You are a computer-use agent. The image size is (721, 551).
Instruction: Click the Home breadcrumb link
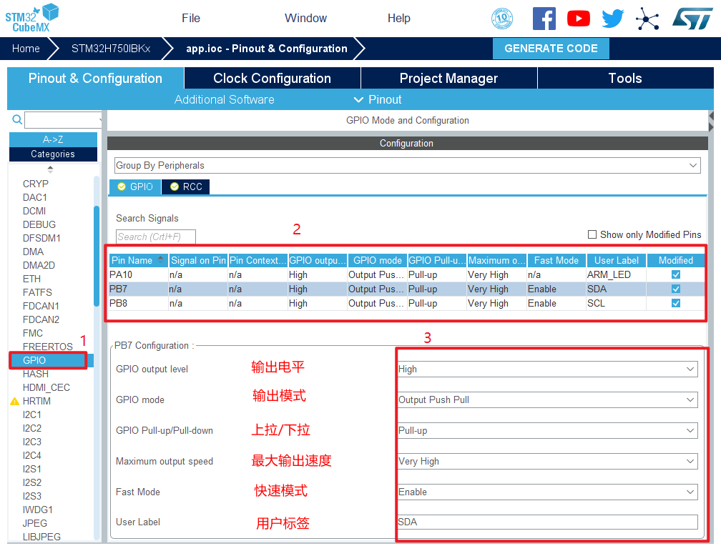coord(26,49)
